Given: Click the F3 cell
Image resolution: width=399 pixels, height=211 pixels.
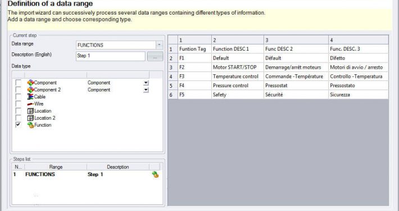Looking at the screenshot, I should (x=194, y=77).
